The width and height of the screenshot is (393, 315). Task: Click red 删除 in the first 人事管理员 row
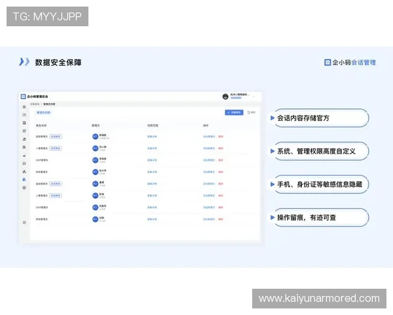tap(221, 148)
